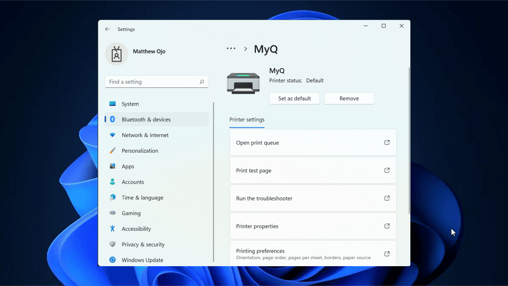Screen dimensions: 508x286
Task: Click open-external icon for Print test page
Action: pos(387,170)
